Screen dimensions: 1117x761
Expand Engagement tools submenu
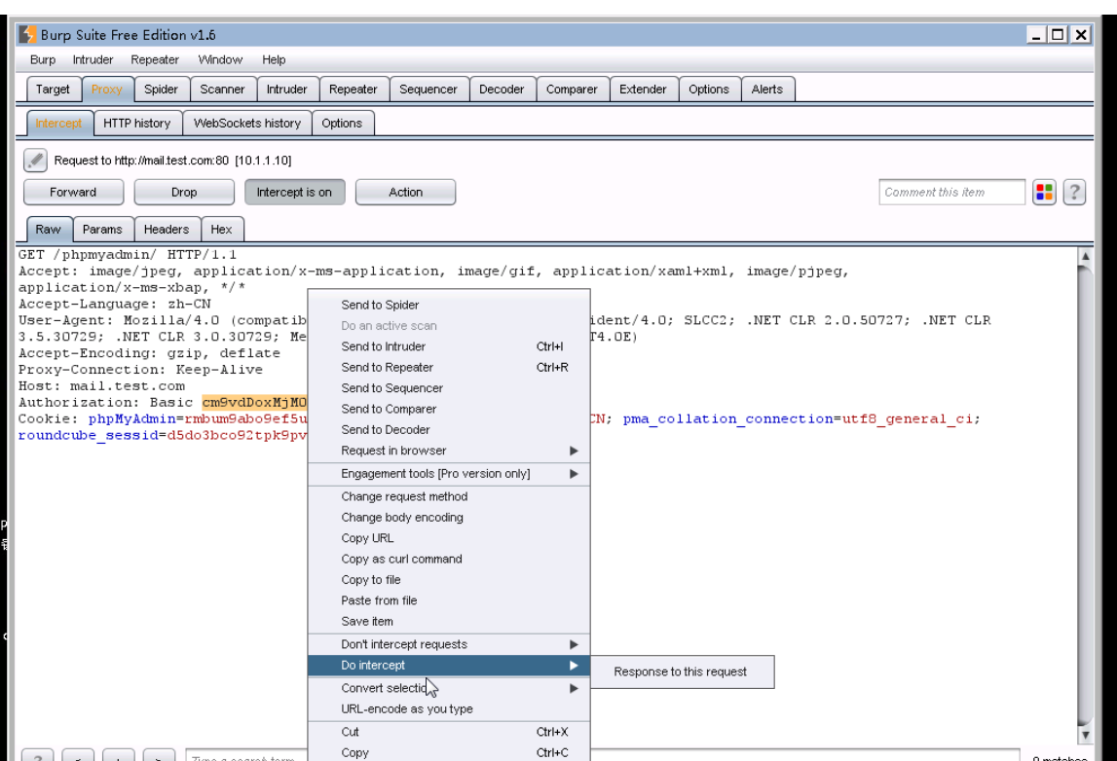(x=449, y=474)
